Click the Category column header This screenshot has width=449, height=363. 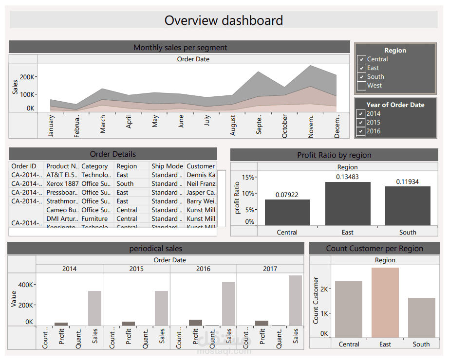point(97,166)
